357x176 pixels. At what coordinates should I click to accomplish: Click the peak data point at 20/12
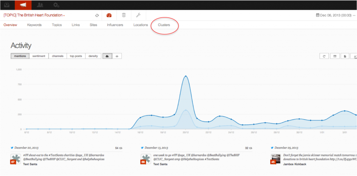(x=186, y=76)
